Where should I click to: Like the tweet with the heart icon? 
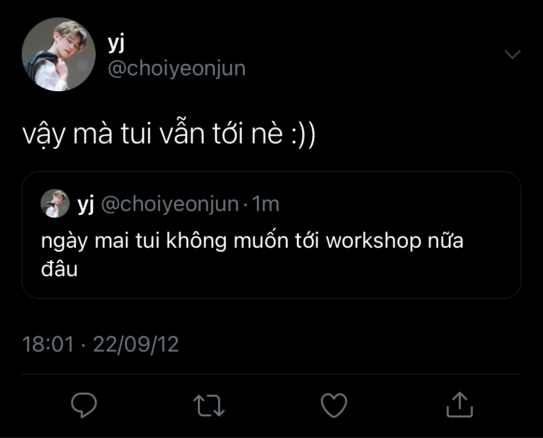(334, 405)
